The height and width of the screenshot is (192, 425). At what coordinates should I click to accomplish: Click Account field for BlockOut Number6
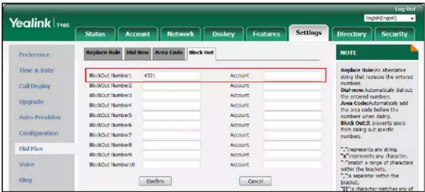tap(292, 125)
